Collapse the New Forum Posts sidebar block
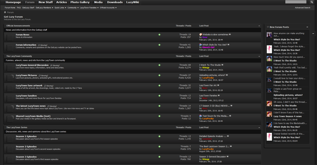317x165 pixels. tap(307, 27)
